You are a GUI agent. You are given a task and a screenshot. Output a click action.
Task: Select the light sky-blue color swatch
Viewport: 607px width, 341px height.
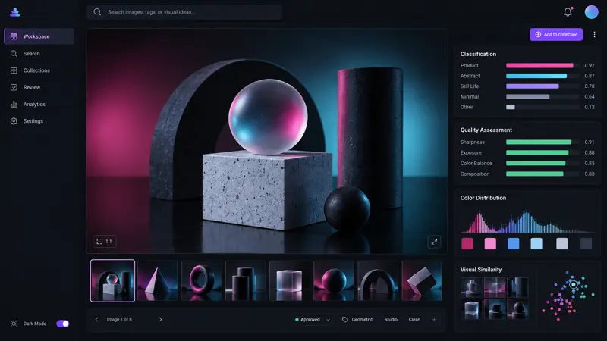point(536,243)
